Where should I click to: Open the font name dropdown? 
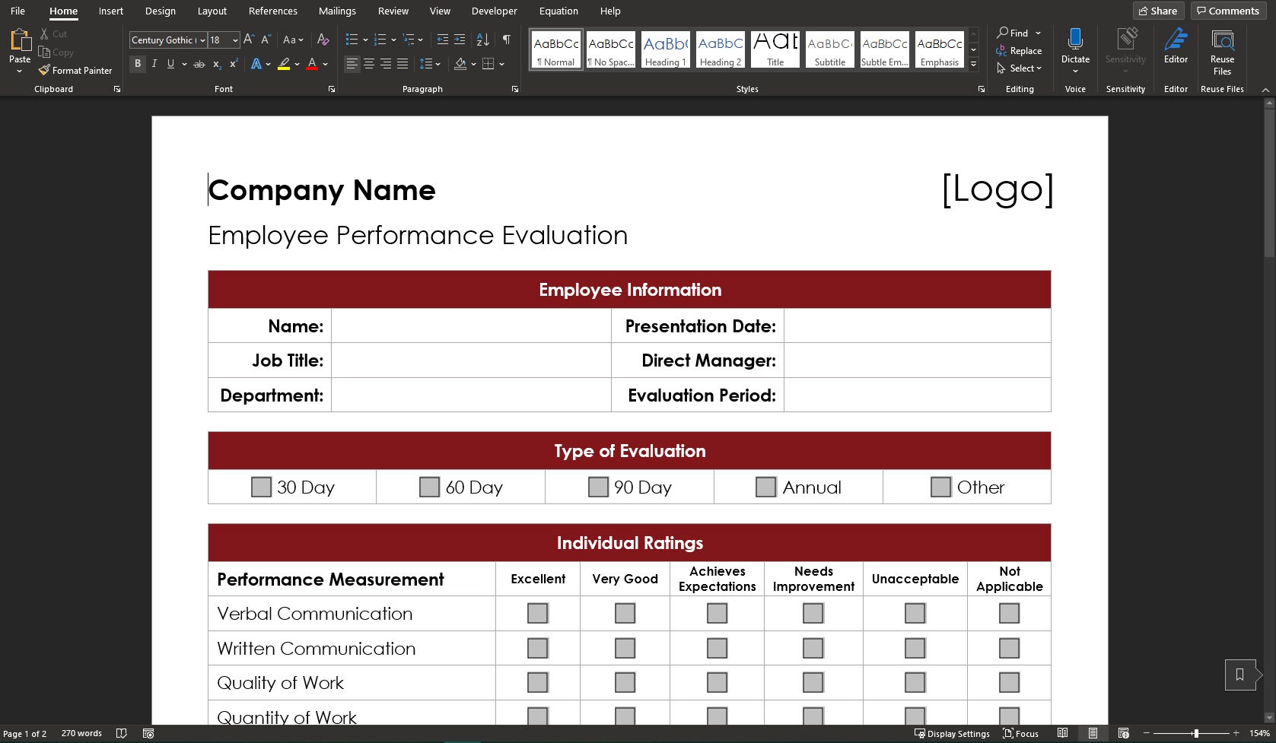pyautogui.click(x=202, y=40)
